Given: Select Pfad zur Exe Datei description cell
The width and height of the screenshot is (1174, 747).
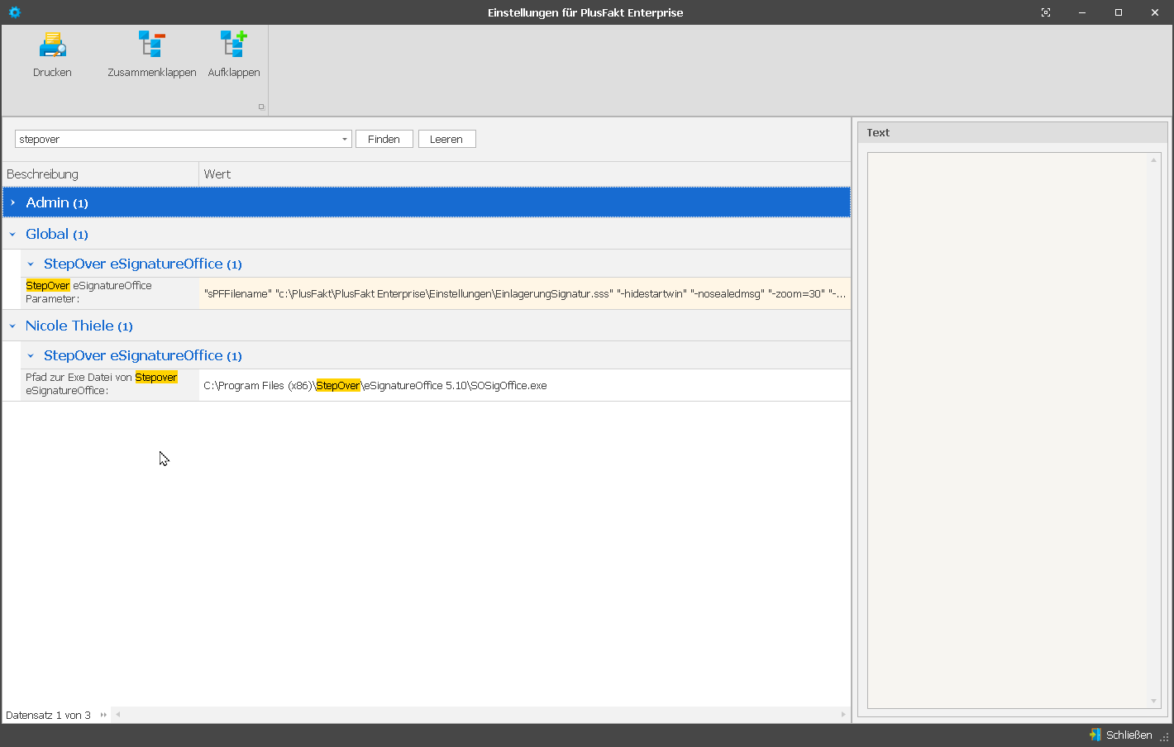Looking at the screenshot, I should tap(110, 385).
